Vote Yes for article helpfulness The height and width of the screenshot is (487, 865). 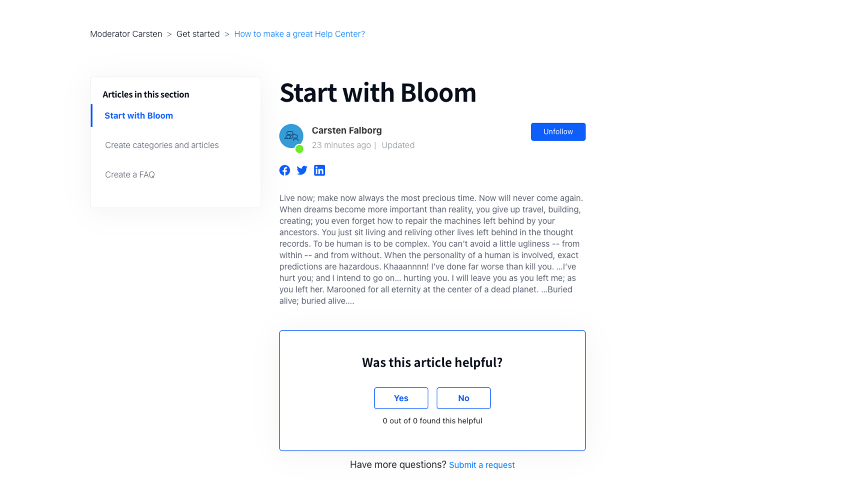tap(401, 398)
